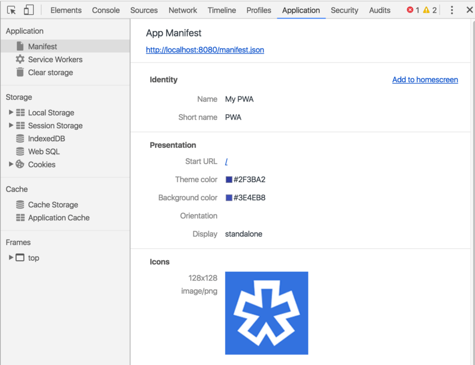Click the IndexedDB database icon
This screenshot has width=475, height=365.
[20, 139]
